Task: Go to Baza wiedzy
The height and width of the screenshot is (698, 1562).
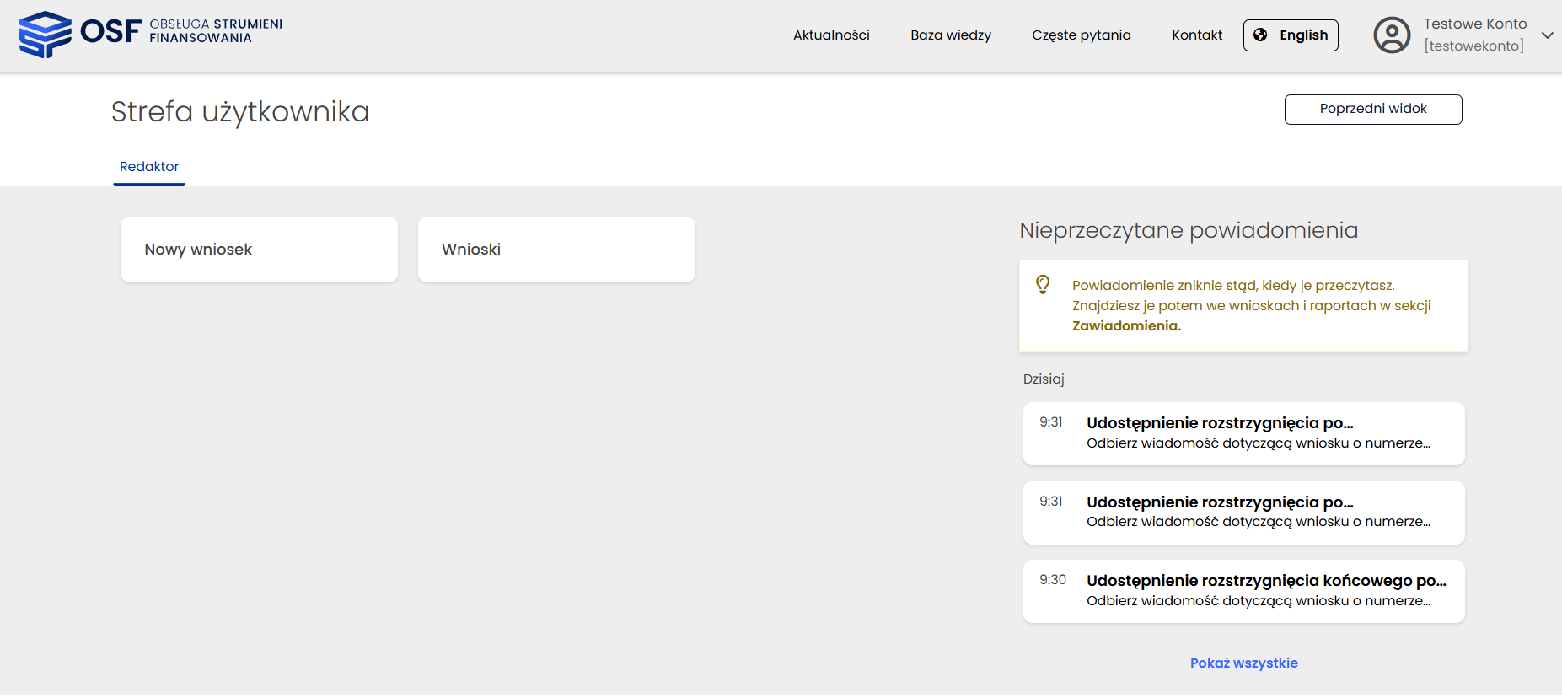Action: (x=950, y=35)
